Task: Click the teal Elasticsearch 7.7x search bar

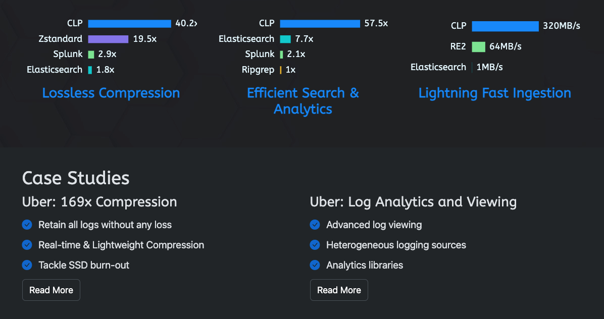Action: pyautogui.click(x=285, y=39)
